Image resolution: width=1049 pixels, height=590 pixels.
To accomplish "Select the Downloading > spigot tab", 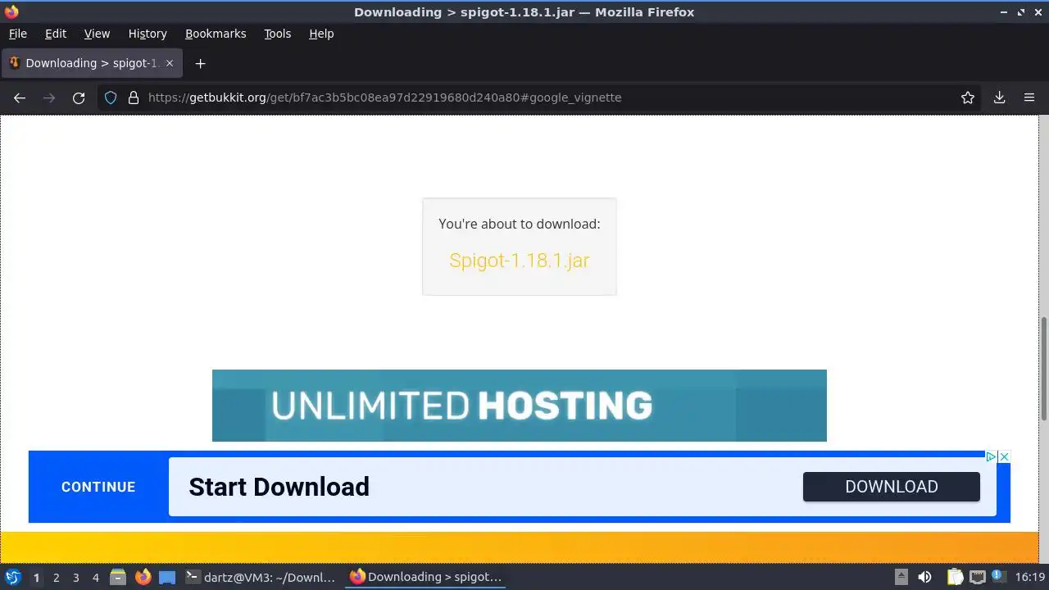I will point(92,63).
